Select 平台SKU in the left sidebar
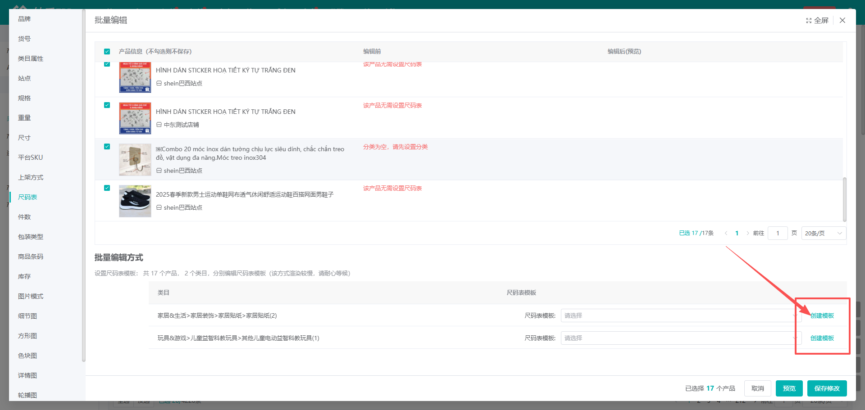The width and height of the screenshot is (865, 410). tap(30, 158)
